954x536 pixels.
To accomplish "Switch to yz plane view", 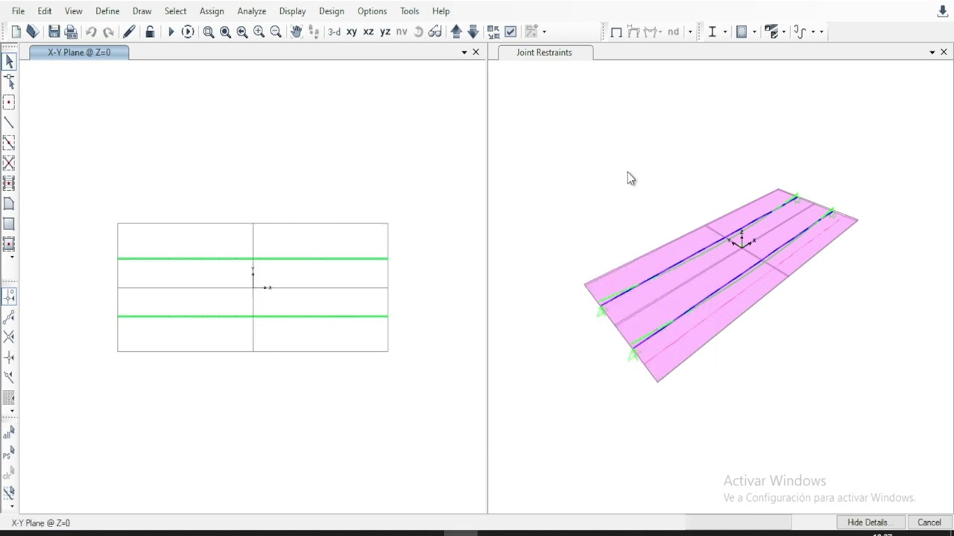I will (385, 31).
